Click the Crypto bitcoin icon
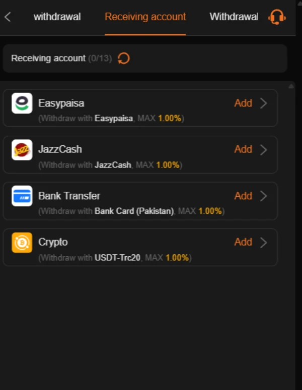The image size is (302, 390). (22, 243)
